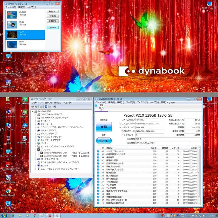218x218 pixels.
Task: Select the C: disk status indicator in CrystalDiskInfo
Action: tap(101, 107)
